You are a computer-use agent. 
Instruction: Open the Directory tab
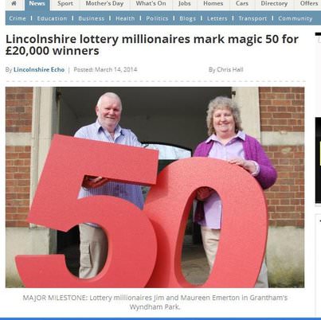[274, 4]
